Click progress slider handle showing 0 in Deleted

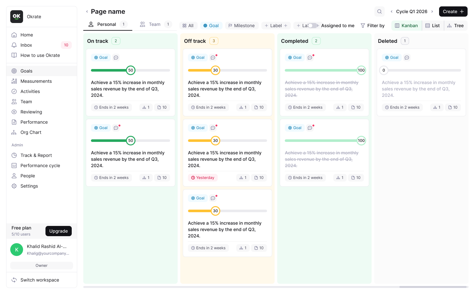384,70
